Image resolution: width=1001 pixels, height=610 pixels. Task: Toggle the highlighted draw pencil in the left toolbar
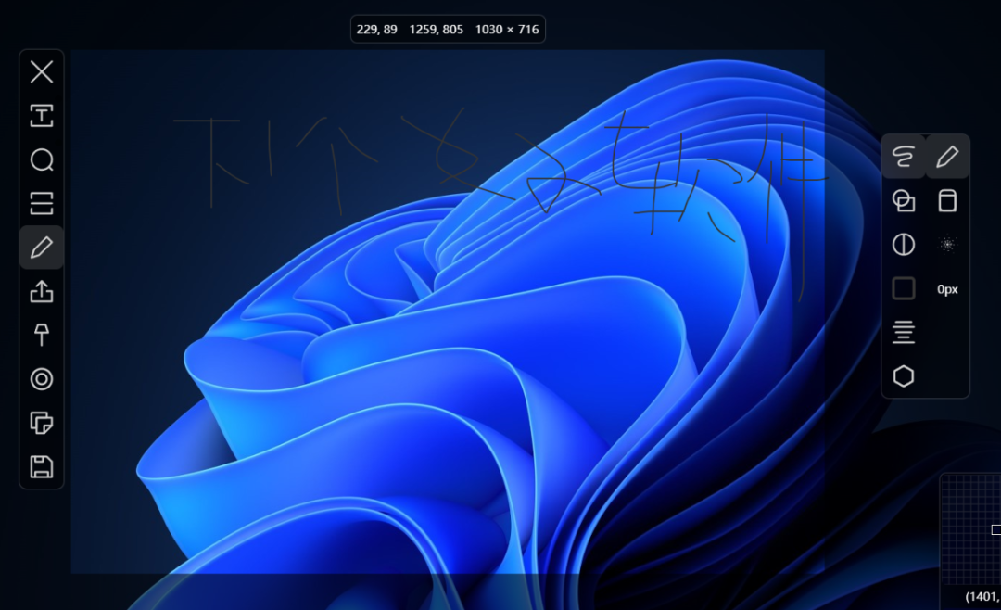click(42, 248)
